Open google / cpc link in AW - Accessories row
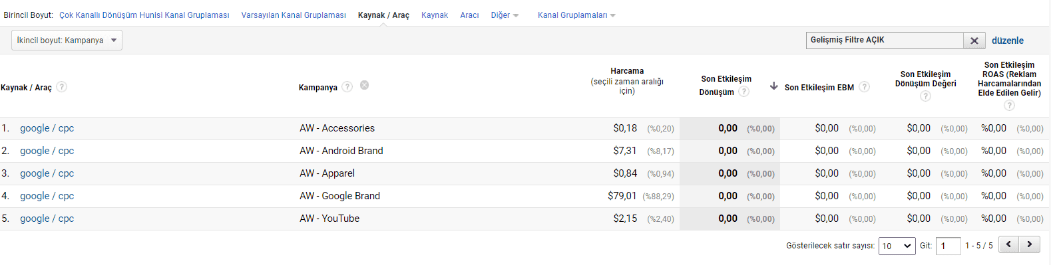Screen dimensions: 1051x265 [x=47, y=128]
